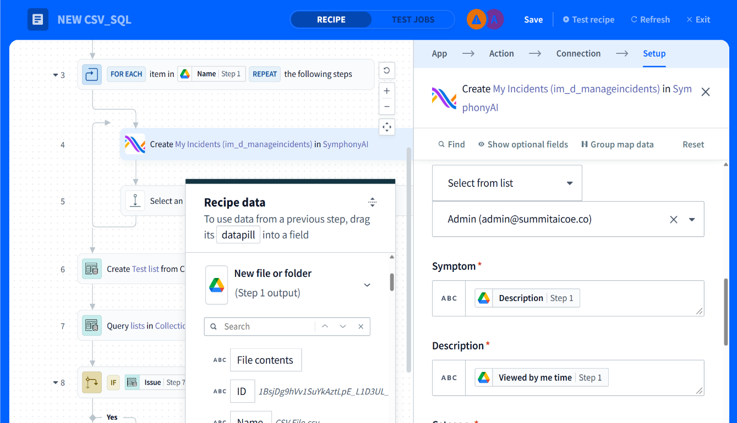Click SymphonyAI icon on step 4
This screenshot has height=423, width=737.
pyautogui.click(x=135, y=144)
